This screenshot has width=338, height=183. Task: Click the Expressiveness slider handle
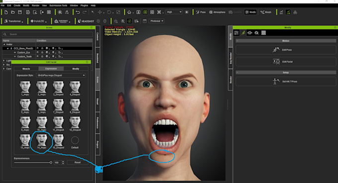[51, 163]
